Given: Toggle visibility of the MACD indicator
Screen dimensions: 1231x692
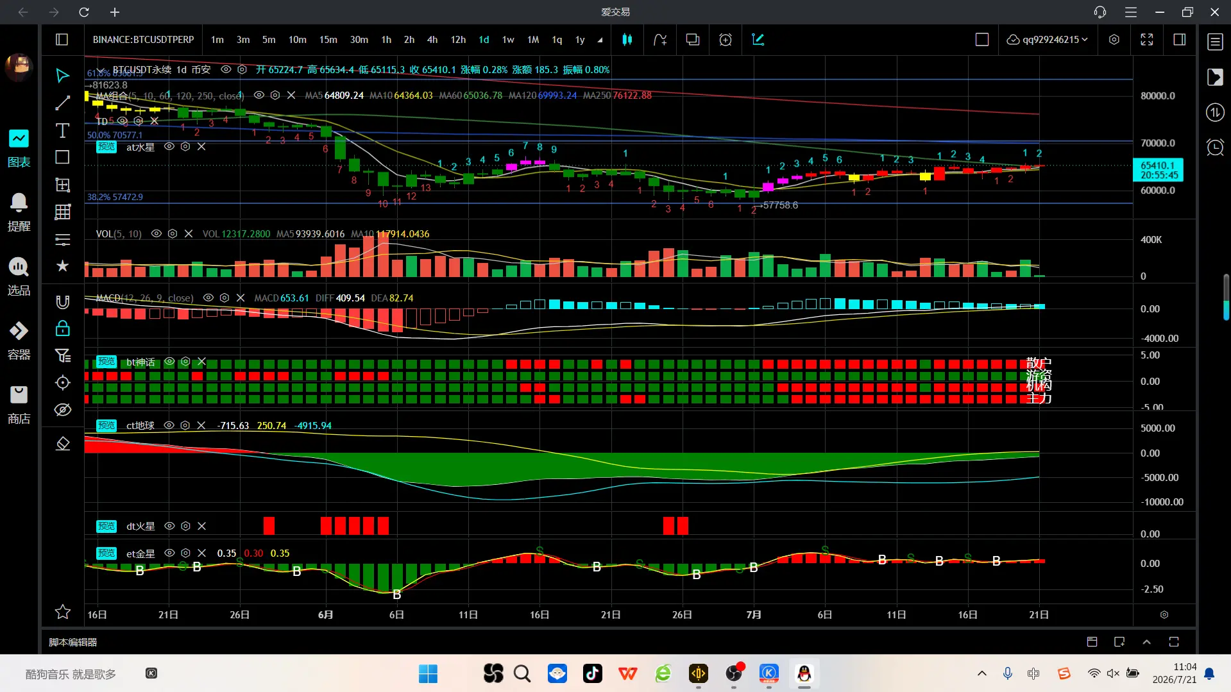Looking at the screenshot, I should tap(208, 298).
